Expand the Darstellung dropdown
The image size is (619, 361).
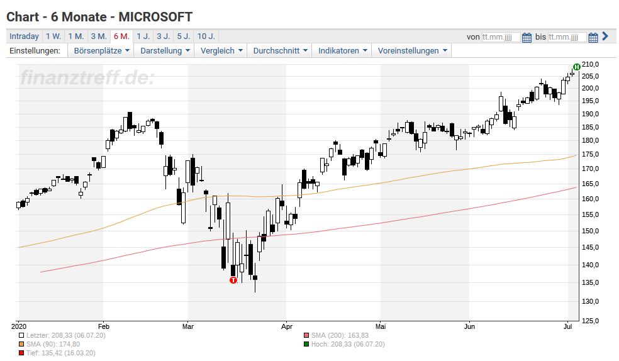165,50
